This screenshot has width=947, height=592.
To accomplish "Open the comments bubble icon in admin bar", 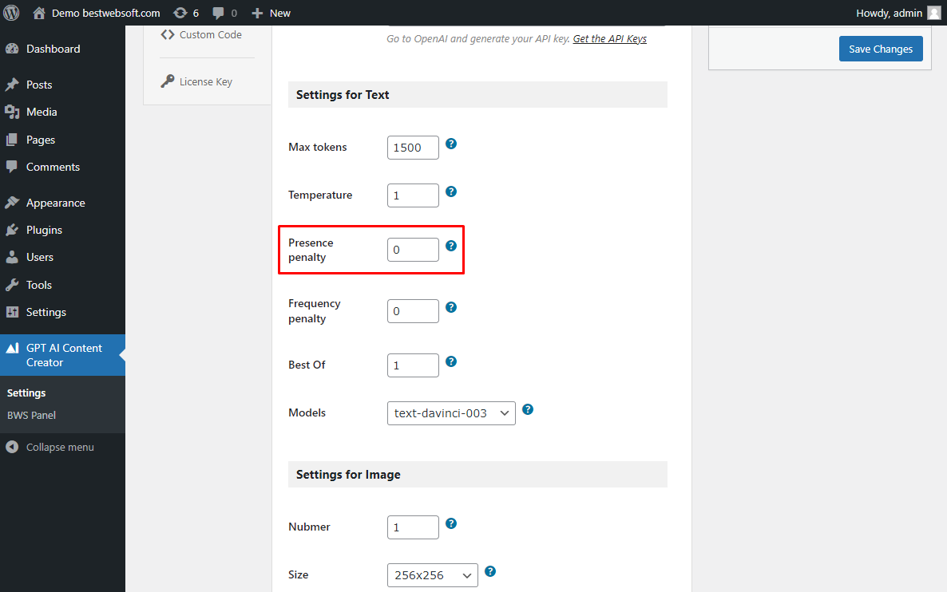I will tap(218, 14).
